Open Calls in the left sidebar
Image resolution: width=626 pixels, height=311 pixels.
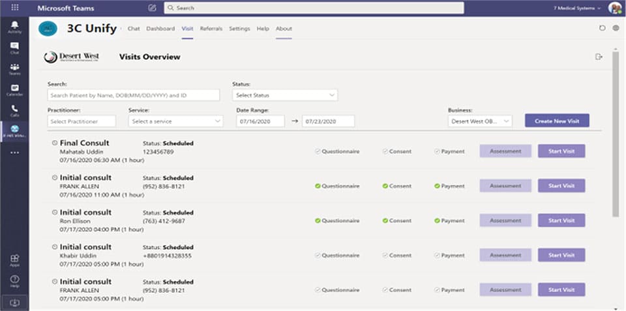pos(14,110)
